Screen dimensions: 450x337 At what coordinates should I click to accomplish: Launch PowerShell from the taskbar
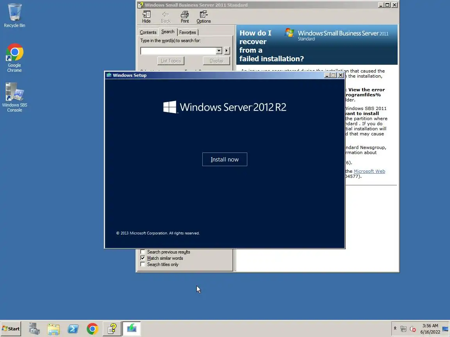(x=73, y=329)
